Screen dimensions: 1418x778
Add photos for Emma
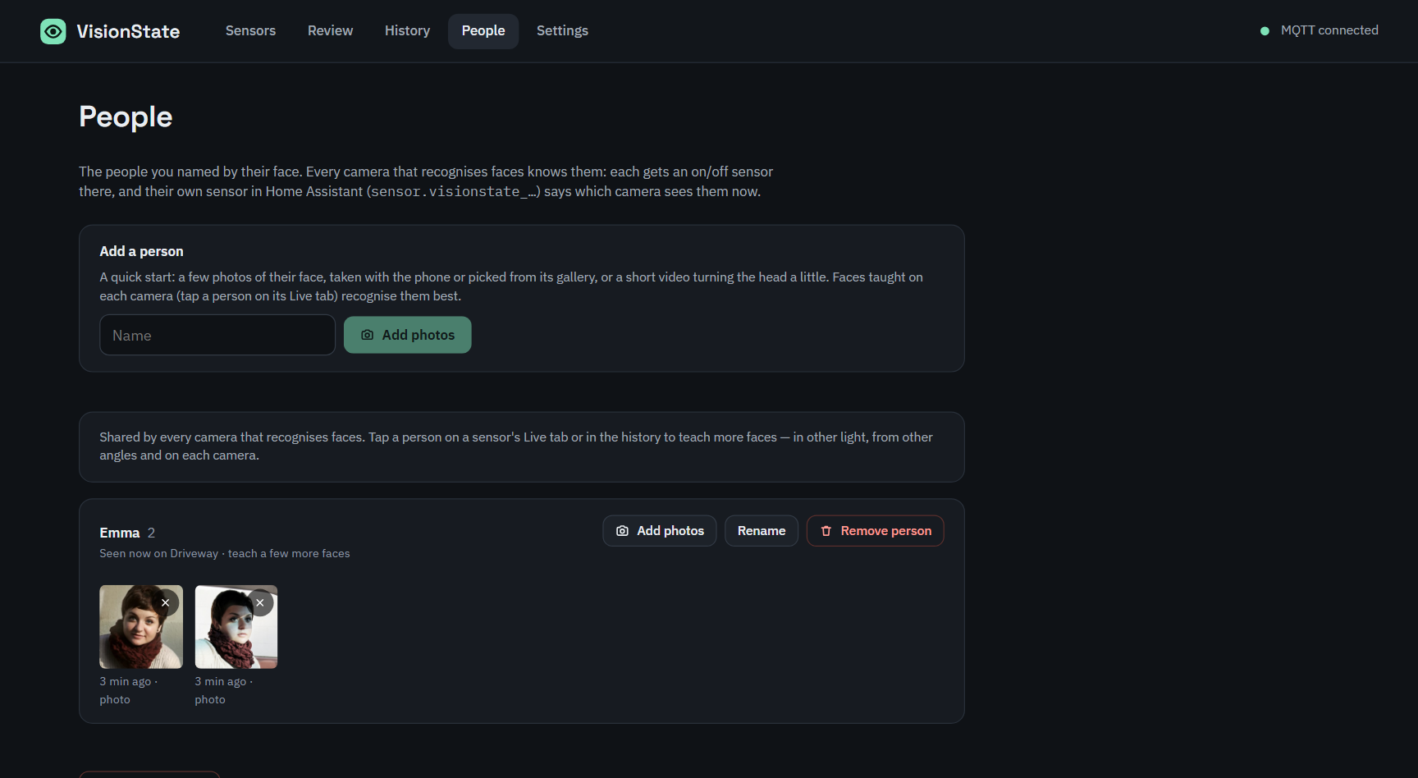[660, 531]
